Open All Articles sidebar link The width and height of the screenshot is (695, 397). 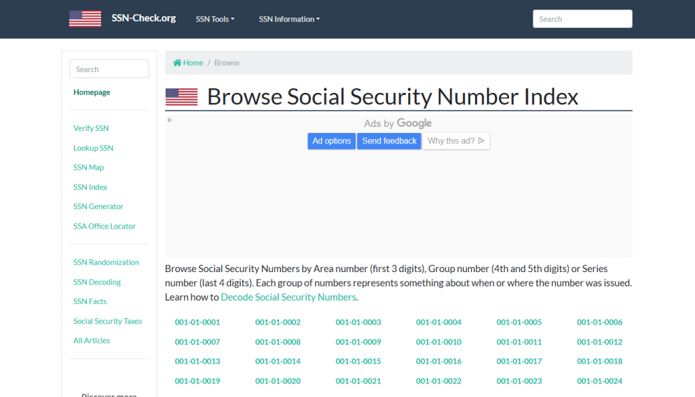[92, 340]
